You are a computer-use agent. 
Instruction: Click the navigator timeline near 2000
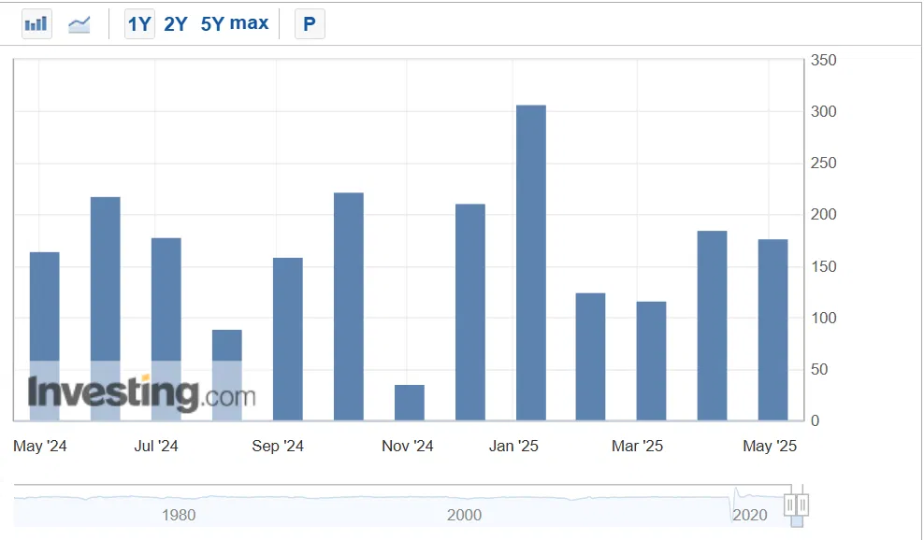click(x=464, y=515)
